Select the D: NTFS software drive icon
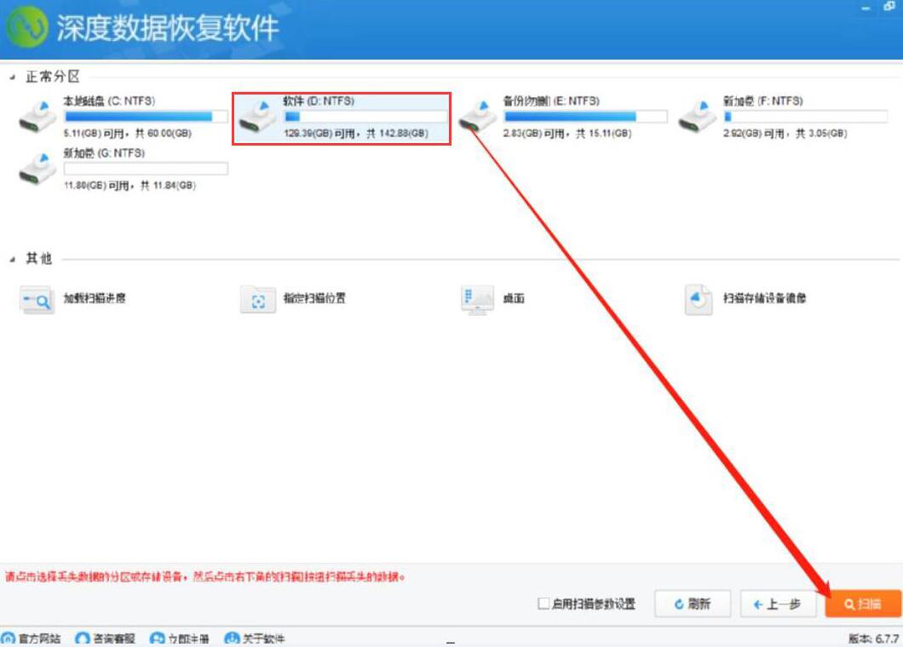Viewport: 903px width, 647px height. pos(258,117)
